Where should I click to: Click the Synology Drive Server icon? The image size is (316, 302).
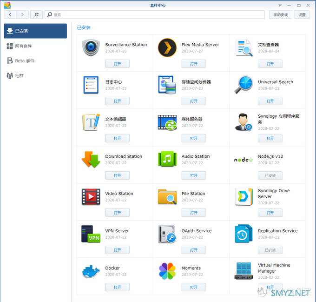pos(244,196)
